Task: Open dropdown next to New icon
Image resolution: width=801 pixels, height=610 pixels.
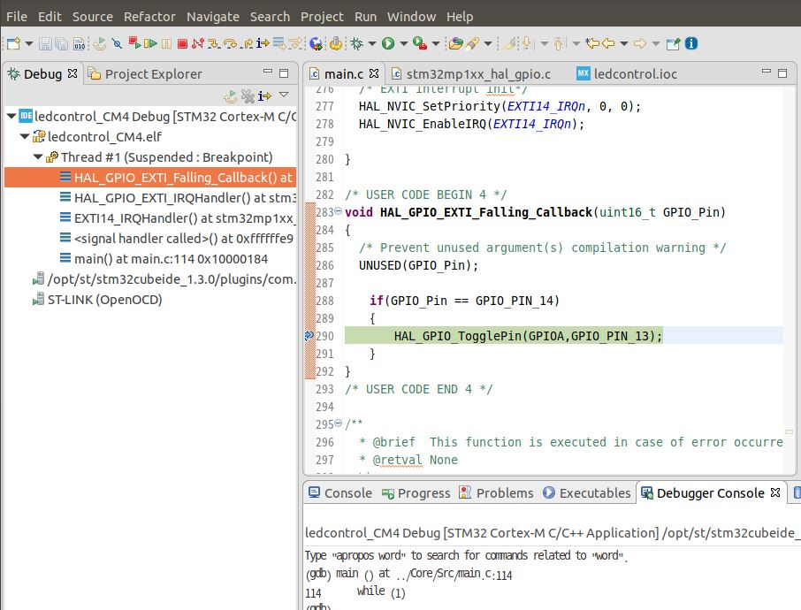Action: click(29, 43)
